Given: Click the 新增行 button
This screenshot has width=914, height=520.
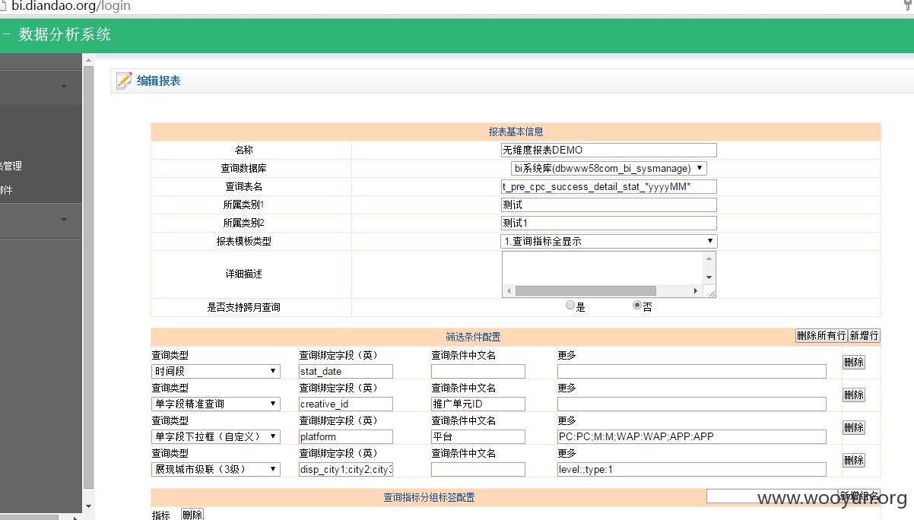Looking at the screenshot, I should click(x=864, y=335).
